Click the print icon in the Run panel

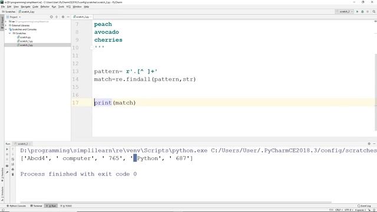click(13, 170)
